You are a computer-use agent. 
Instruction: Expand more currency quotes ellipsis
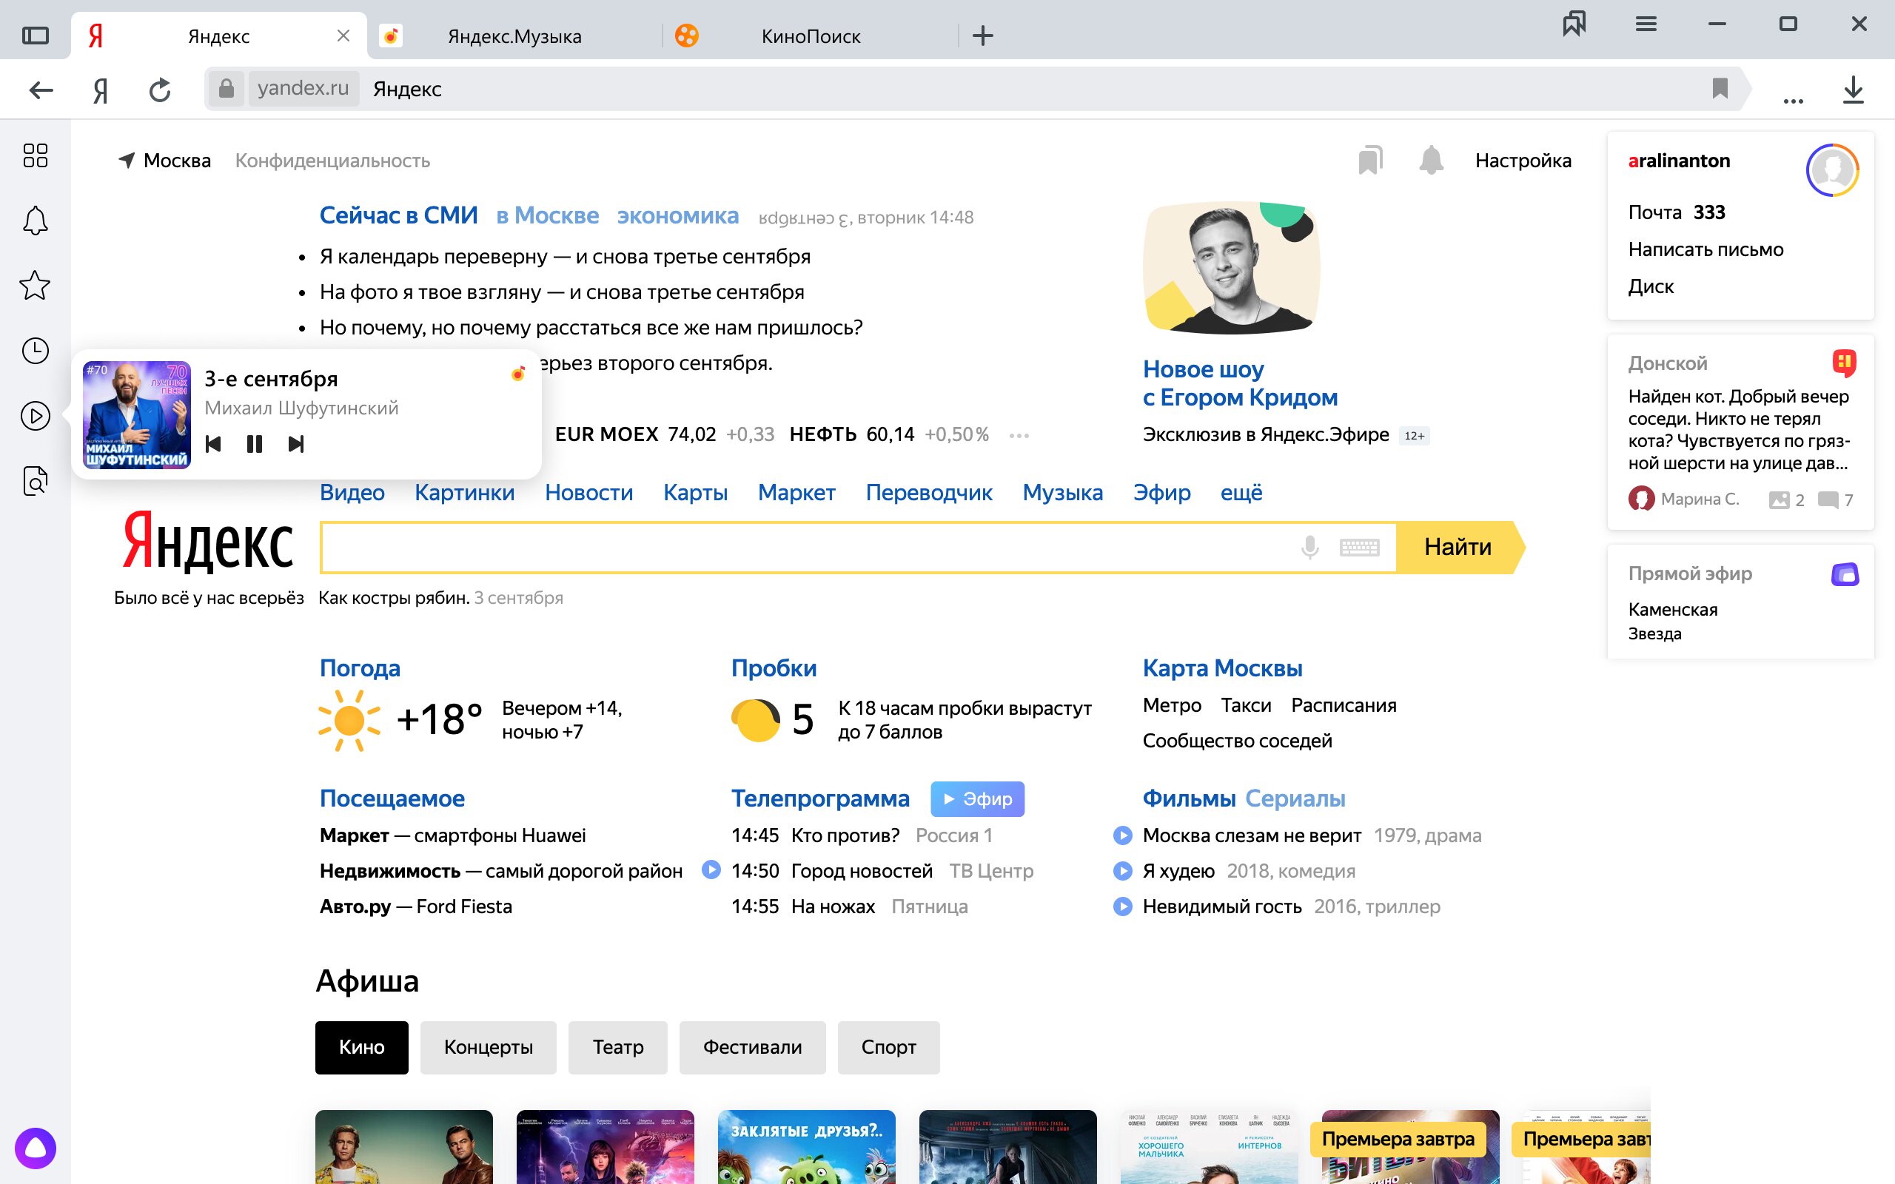[x=1019, y=435]
